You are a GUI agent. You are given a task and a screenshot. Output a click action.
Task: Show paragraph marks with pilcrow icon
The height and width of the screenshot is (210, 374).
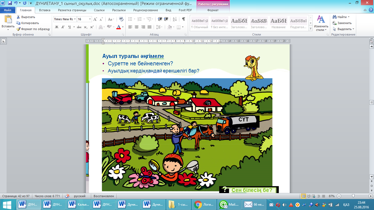point(183,19)
